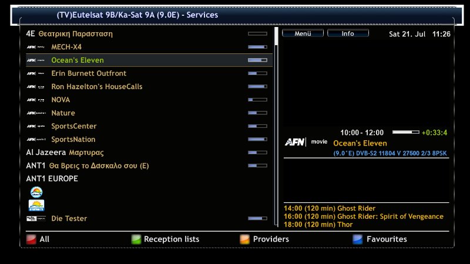
Task: Click the 10:00 - 12:00 event time
Action: click(362, 133)
